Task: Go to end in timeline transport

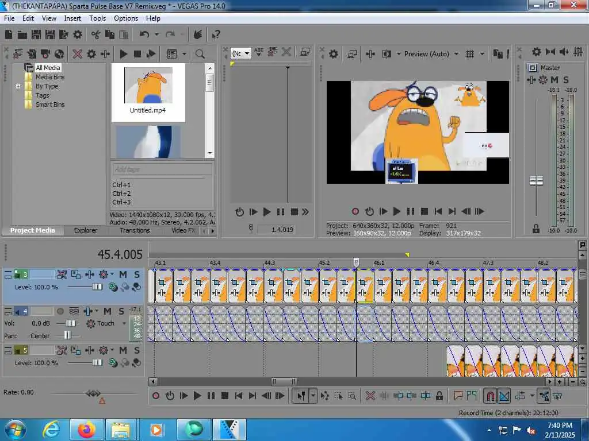Action: [253, 396]
